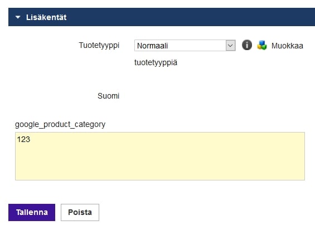Click the Lisäkentät section title
Viewport: 315px width, 230px height.
click(x=46, y=17)
